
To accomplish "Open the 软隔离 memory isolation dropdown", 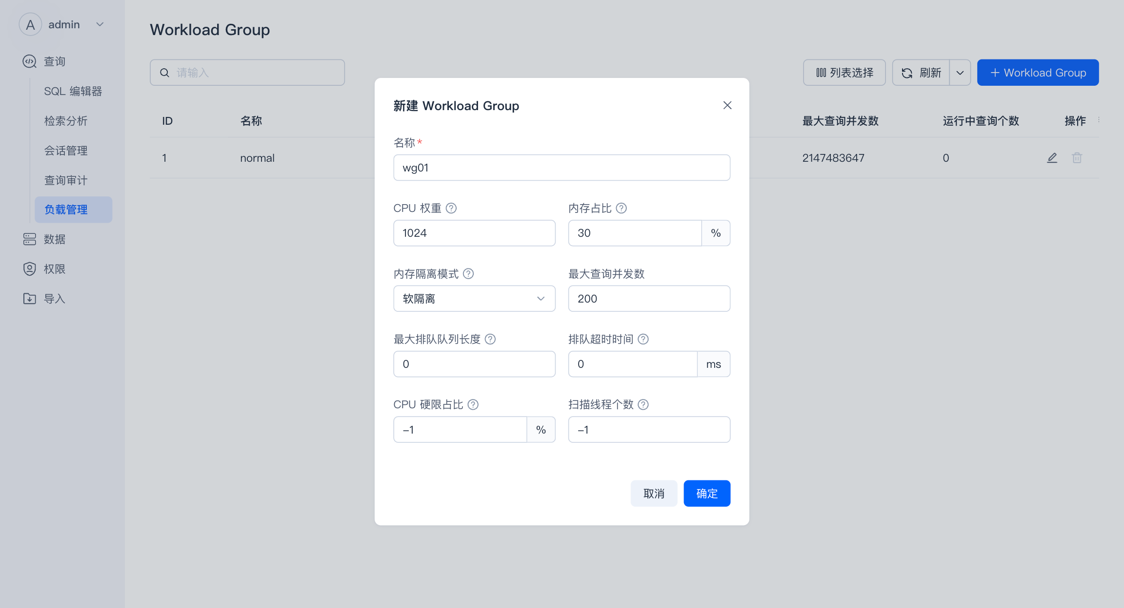I will coord(474,299).
